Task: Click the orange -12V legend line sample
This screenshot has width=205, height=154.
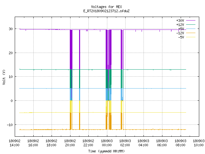Action: click(191, 33)
